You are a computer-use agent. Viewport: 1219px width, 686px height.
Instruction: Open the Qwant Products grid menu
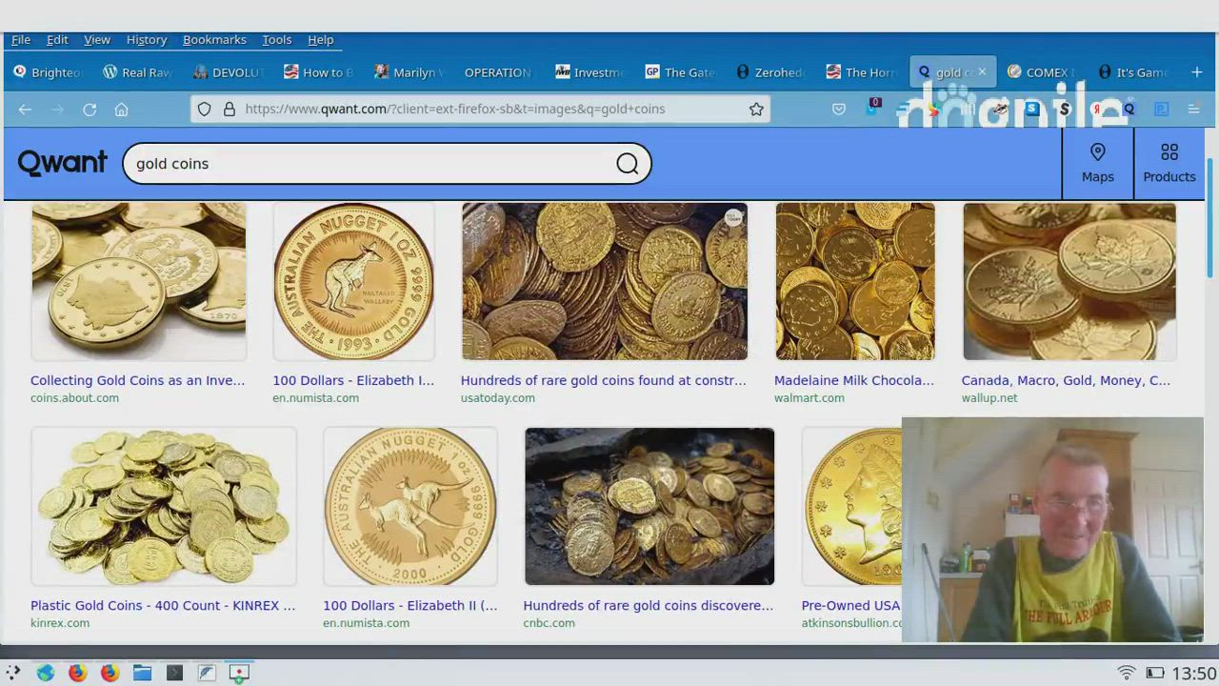tap(1169, 163)
